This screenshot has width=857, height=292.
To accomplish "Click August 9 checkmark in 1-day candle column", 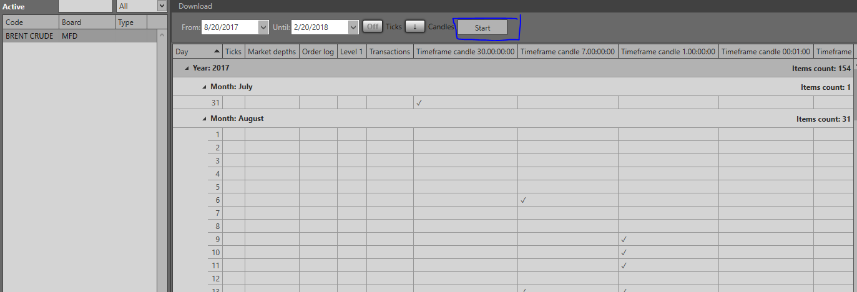I will point(624,240).
